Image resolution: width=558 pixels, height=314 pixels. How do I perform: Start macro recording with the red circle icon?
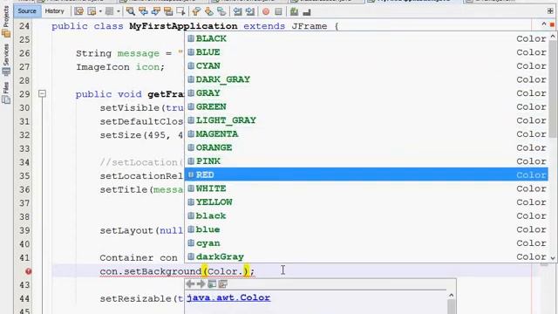tap(265, 11)
